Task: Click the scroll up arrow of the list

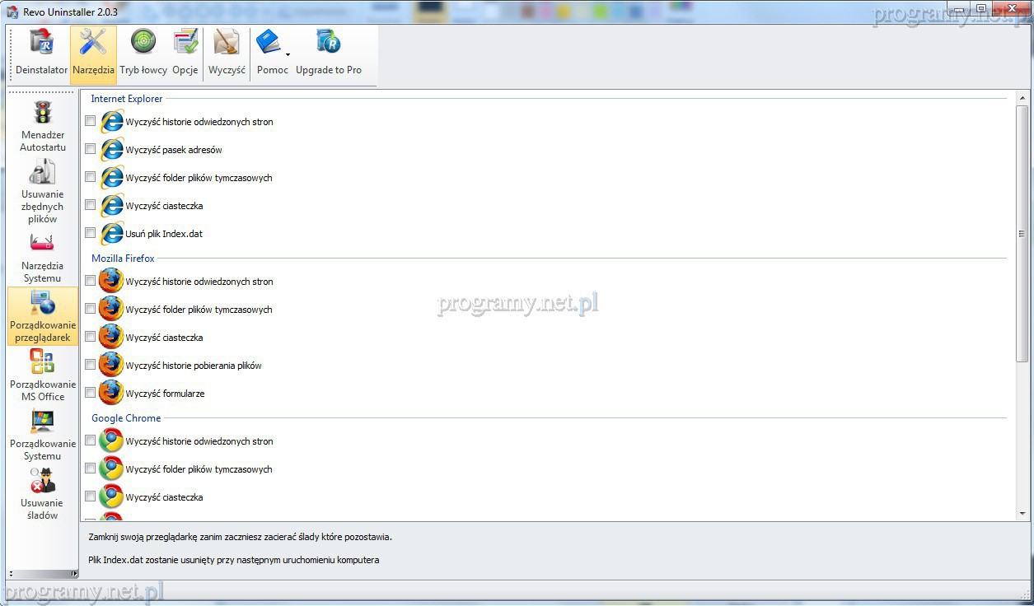Action: point(1022,97)
